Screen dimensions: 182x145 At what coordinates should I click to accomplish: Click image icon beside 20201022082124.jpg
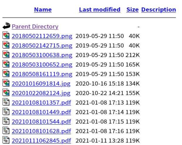(x=6, y=92)
